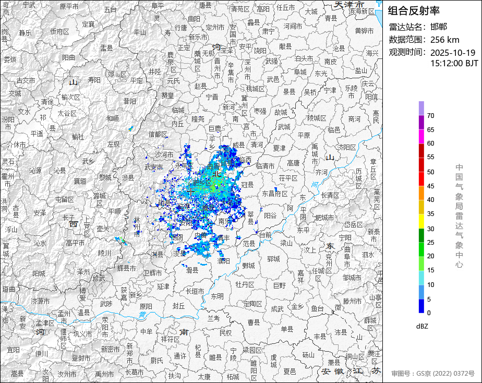Click the 砀山 map label
The height and width of the screenshot is (383, 482).
point(308,355)
